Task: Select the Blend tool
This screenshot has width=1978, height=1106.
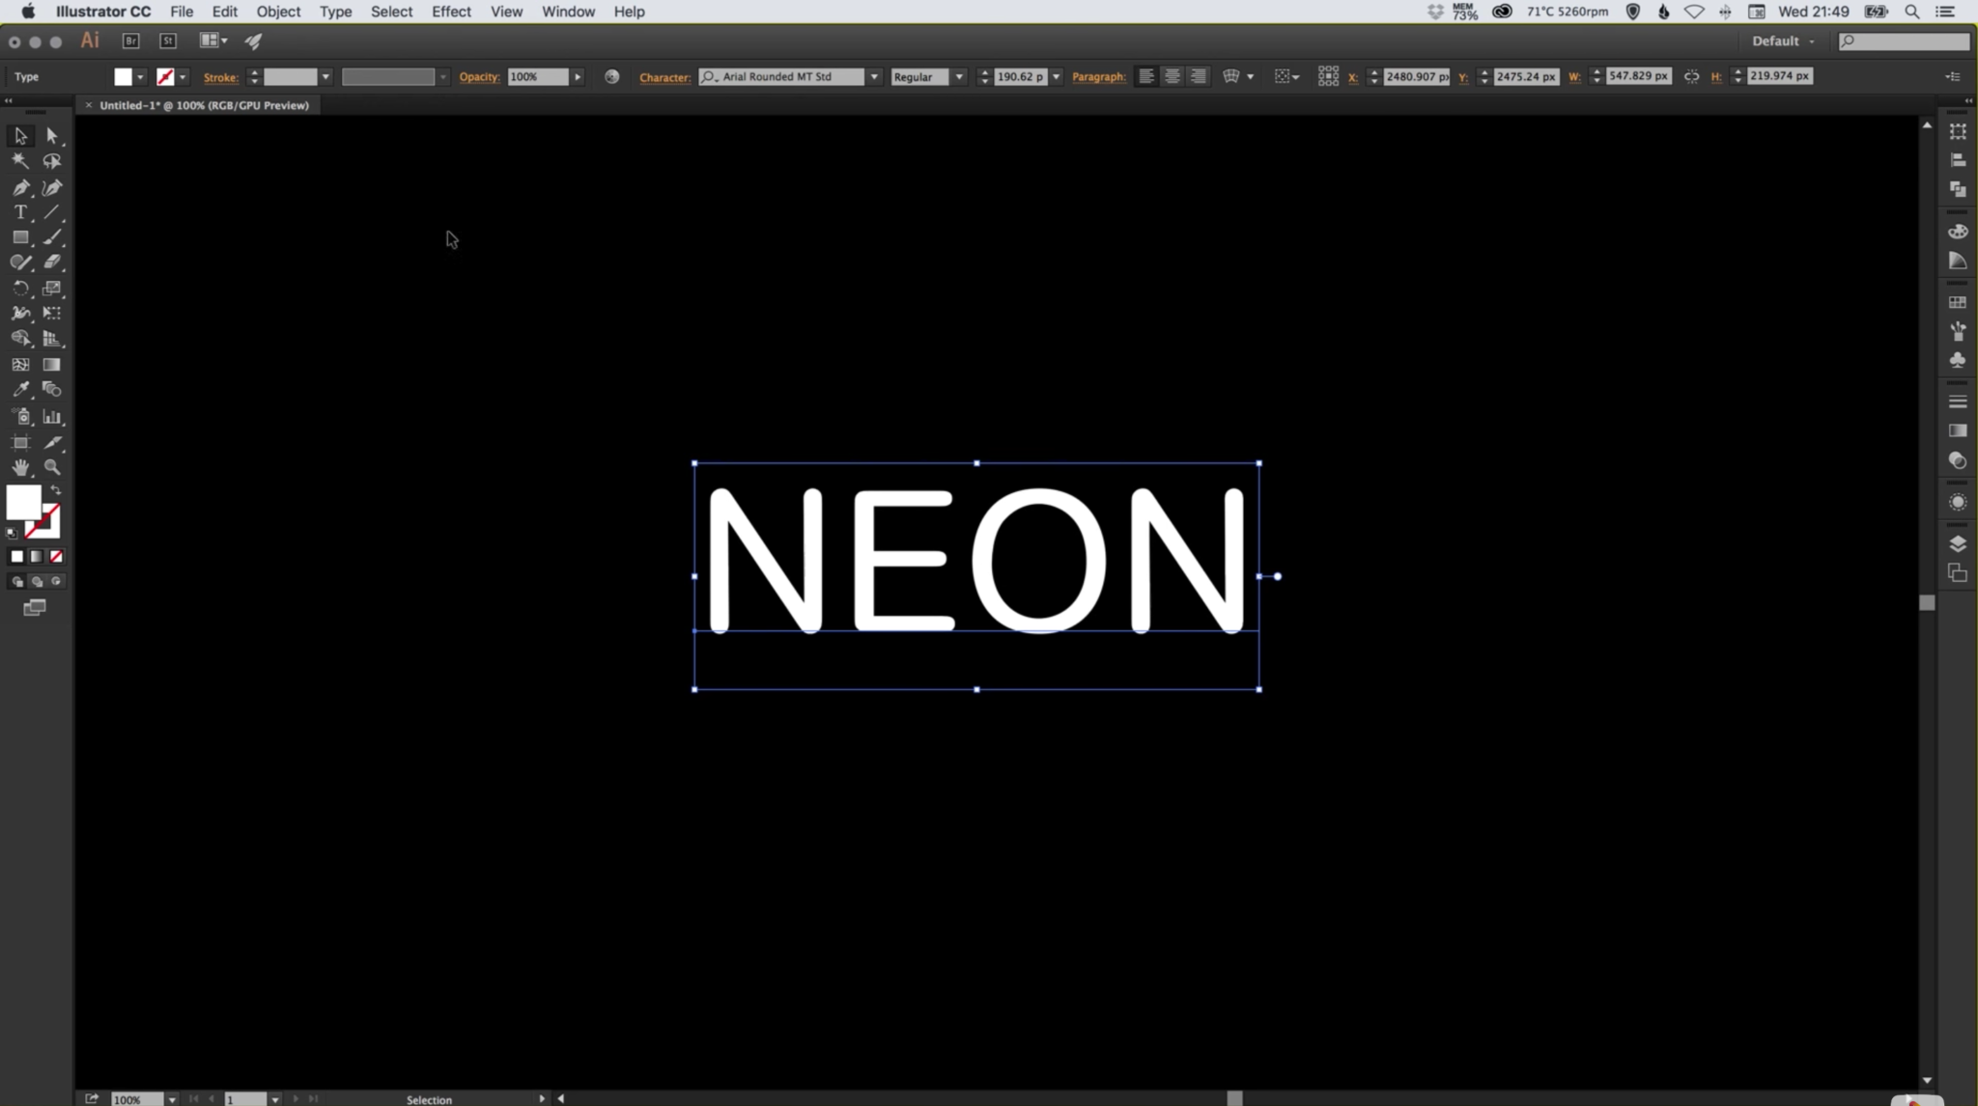Action: (52, 390)
